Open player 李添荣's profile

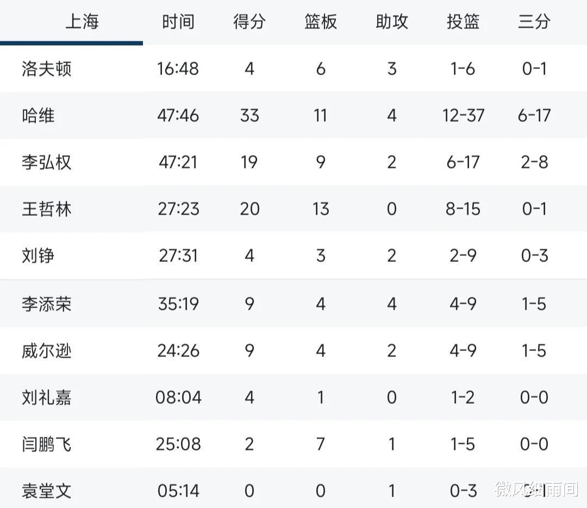pos(46,304)
